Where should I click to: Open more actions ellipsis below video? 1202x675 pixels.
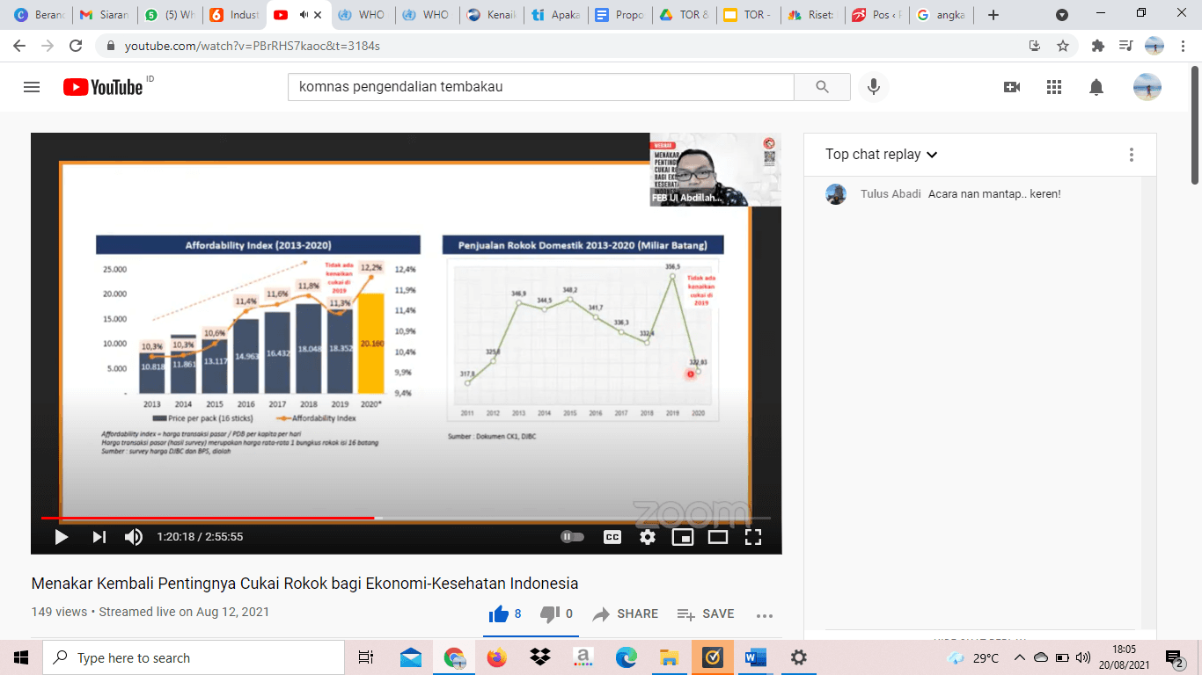(x=764, y=615)
